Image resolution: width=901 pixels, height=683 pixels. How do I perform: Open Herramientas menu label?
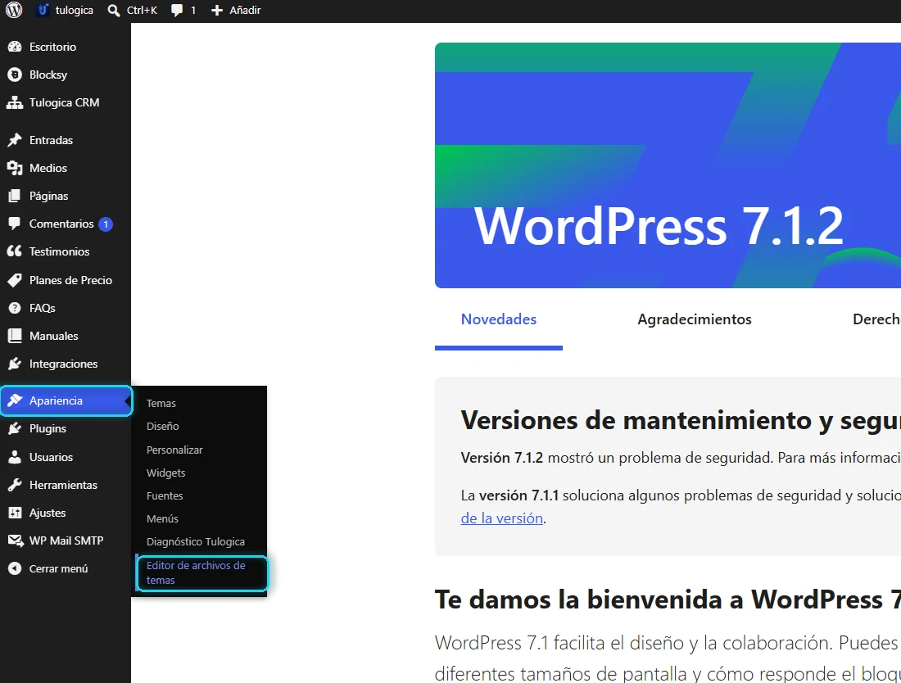pyautogui.click(x=63, y=485)
